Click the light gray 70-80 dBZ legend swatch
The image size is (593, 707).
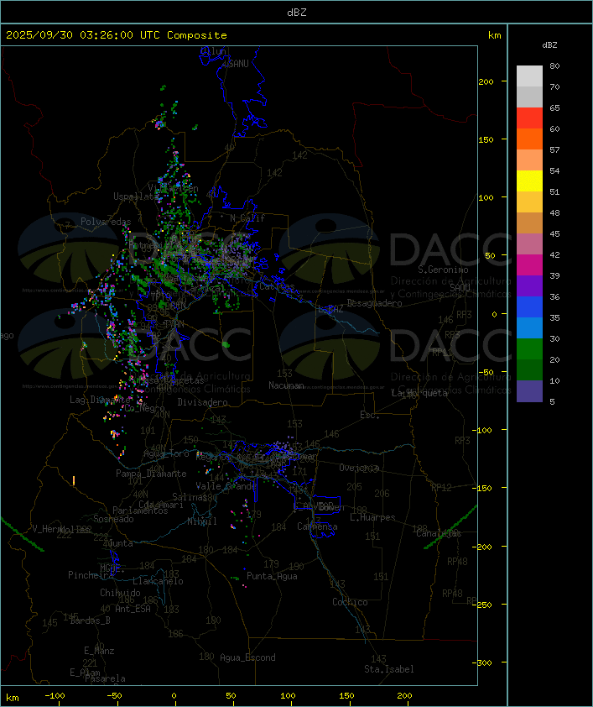coord(529,76)
